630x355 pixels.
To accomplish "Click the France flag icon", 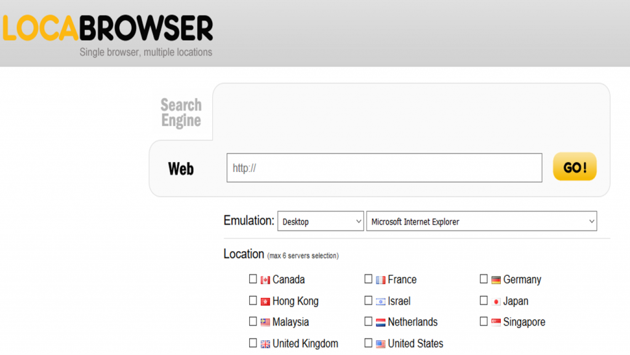I will [x=380, y=279].
